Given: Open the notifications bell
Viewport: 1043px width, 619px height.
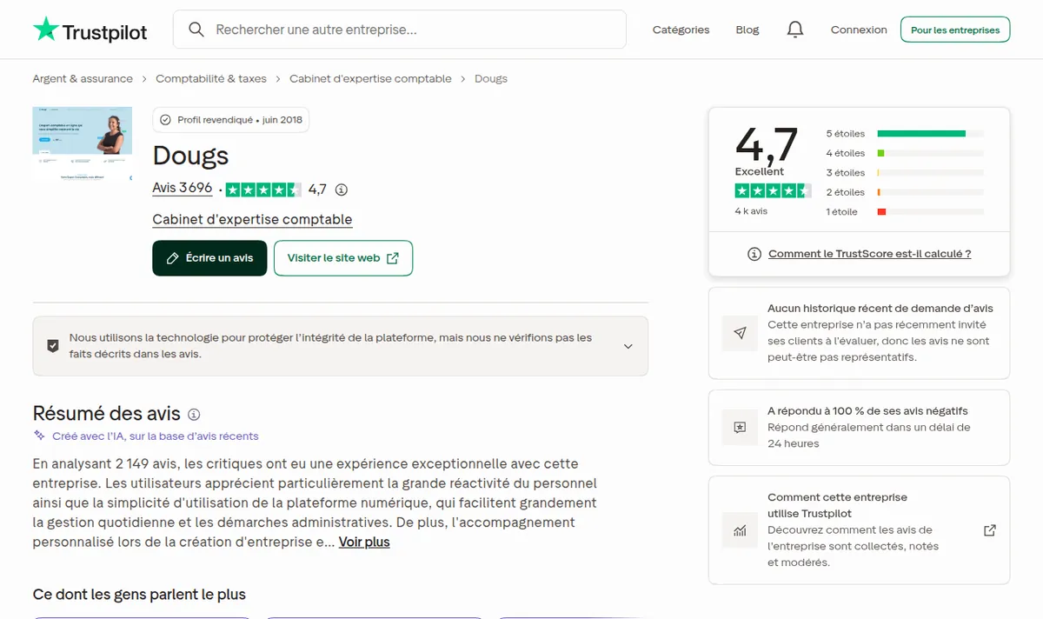Looking at the screenshot, I should tap(794, 30).
